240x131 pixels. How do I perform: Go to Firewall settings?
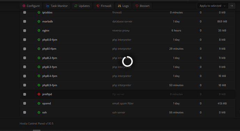tap(104, 6)
